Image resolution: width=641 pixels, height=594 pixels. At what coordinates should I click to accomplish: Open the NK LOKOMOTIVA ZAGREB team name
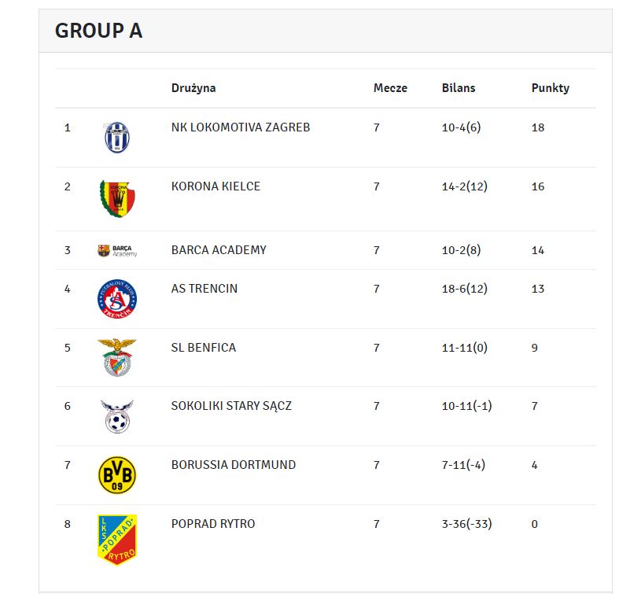coord(241,127)
